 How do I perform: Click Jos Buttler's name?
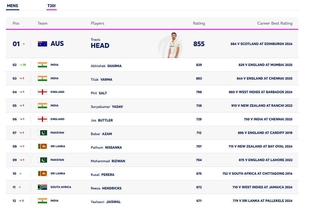[x=102, y=120]
